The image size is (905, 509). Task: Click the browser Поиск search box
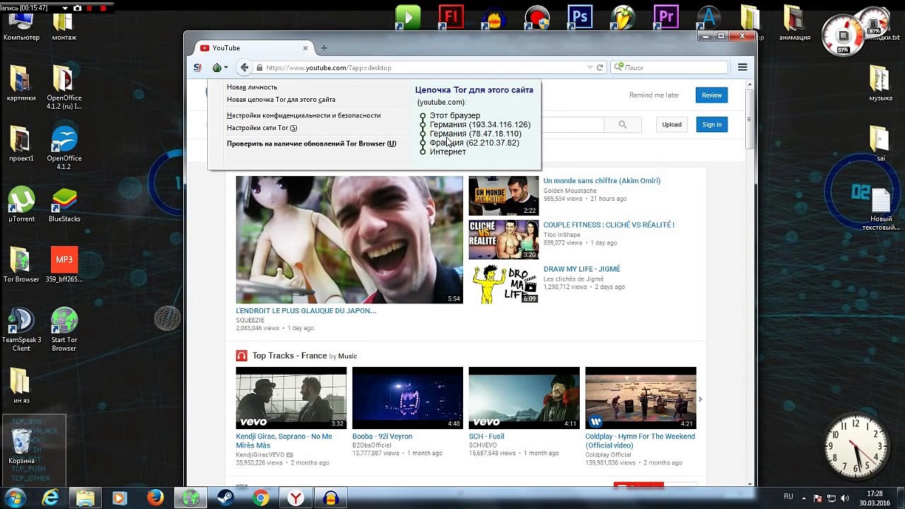pos(670,68)
